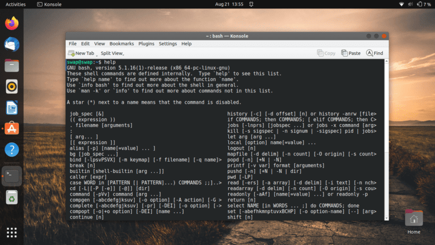Open Firefox from the dock
Viewport: 435px width, 245px height.
click(11, 23)
